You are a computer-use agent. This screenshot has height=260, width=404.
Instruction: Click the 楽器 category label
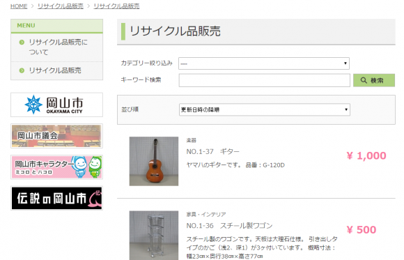[191, 140]
